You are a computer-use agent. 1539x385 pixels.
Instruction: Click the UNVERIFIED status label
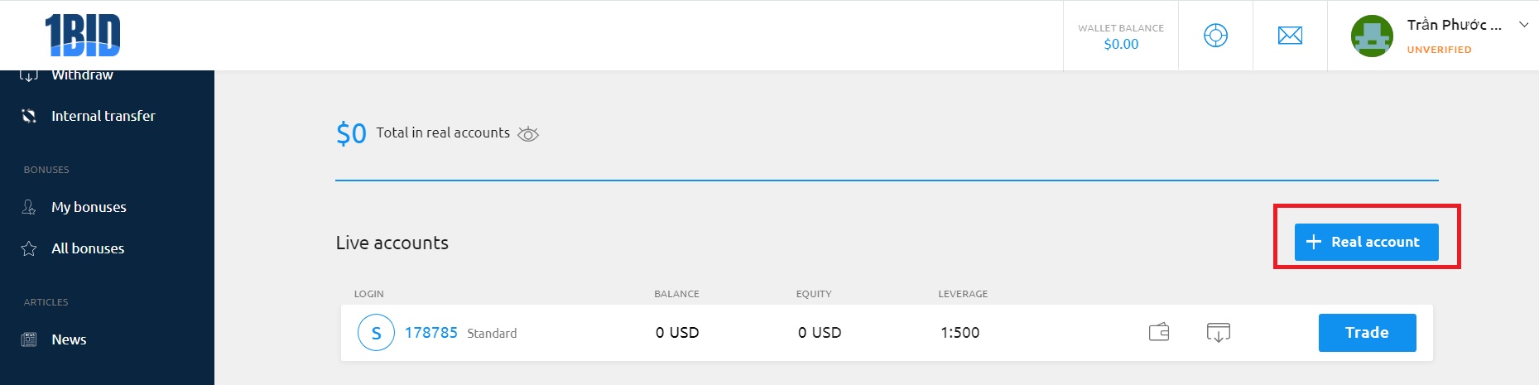[1439, 50]
